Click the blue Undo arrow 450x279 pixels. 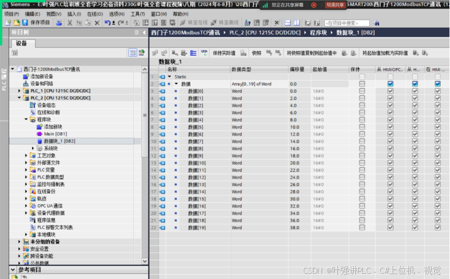pos(107,23)
